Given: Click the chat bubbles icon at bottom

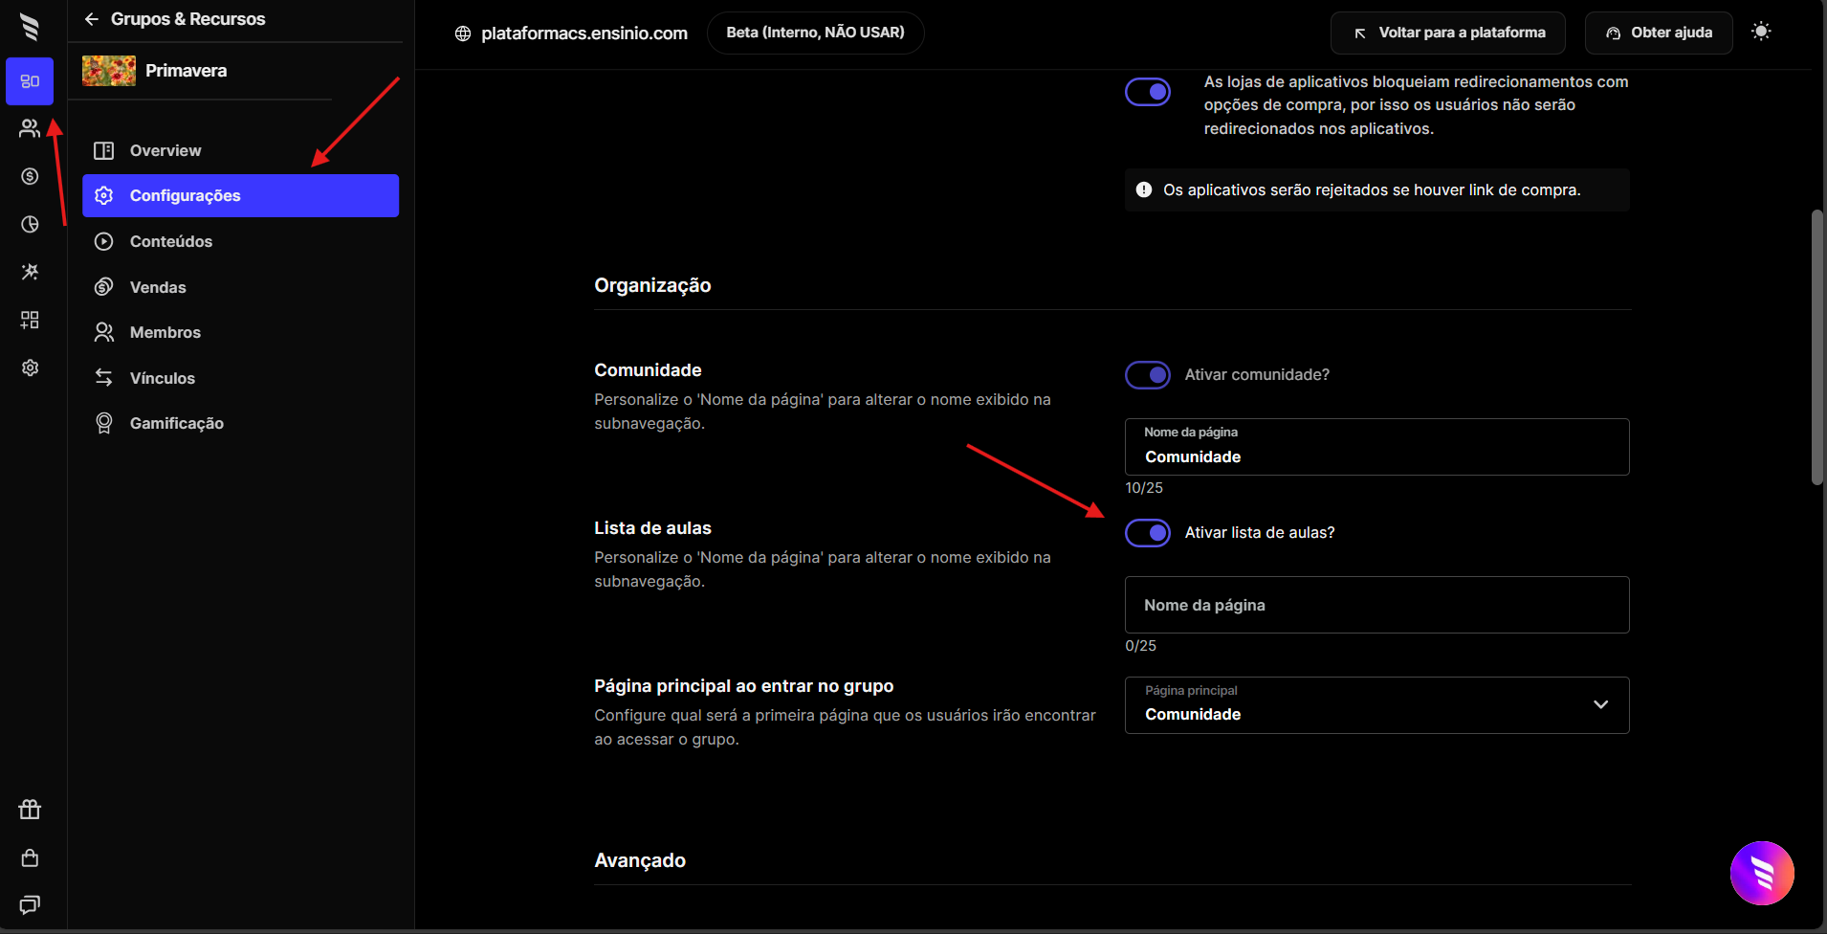Looking at the screenshot, I should pos(30,904).
